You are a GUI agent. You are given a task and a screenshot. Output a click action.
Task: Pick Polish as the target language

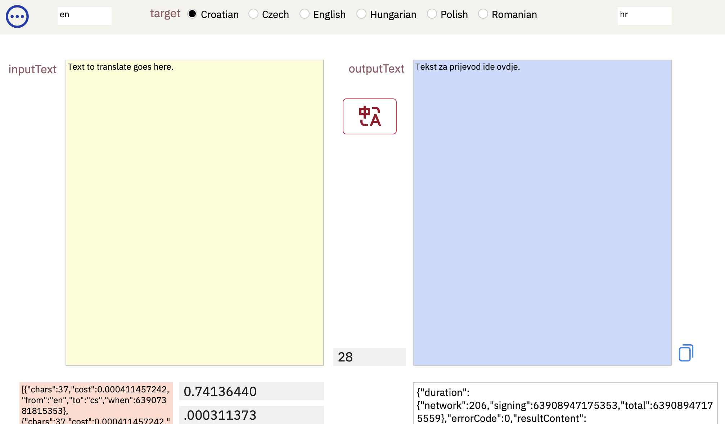click(432, 14)
